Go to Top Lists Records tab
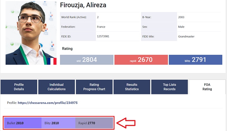The image size is (227, 131). click(x=169, y=87)
